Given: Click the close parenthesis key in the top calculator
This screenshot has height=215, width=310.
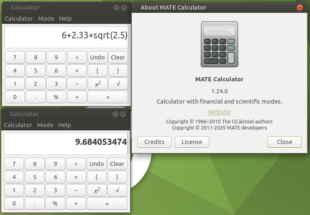Looking at the screenshot, I should (118, 71).
